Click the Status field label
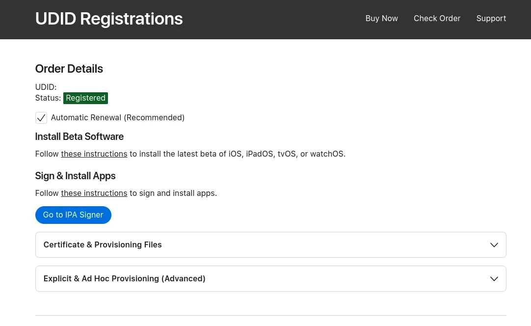531x326 pixels. coord(48,98)
